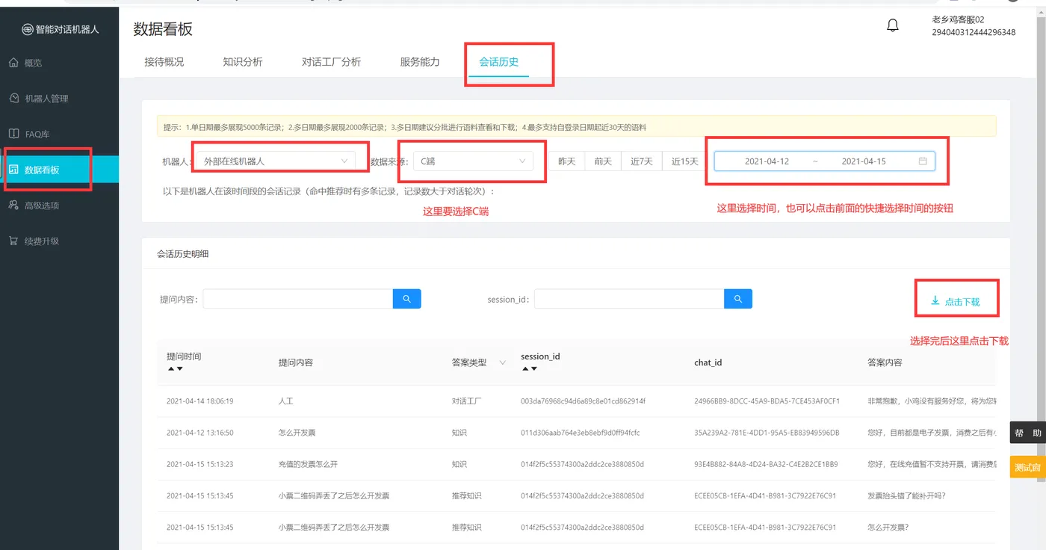Focus the session_id search input
The height and width of the screenshot is (550, 1046).
coord(629,299)
